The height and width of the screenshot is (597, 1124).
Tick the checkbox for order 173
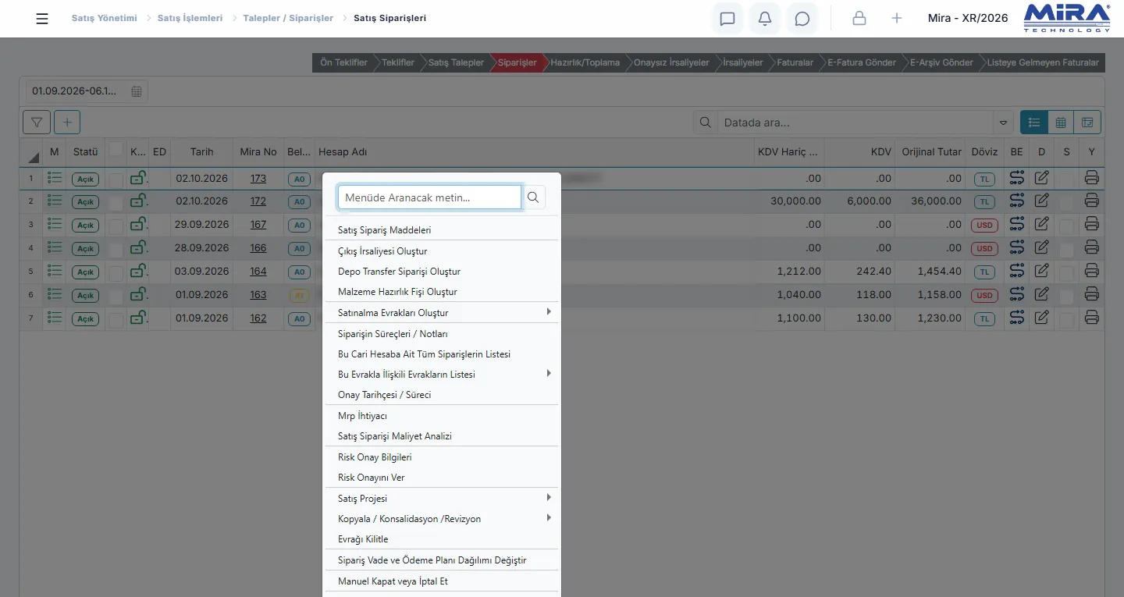116,180
